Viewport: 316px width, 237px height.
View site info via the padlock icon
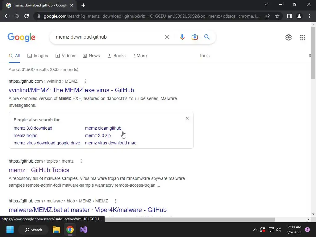[x=39, y=16]
